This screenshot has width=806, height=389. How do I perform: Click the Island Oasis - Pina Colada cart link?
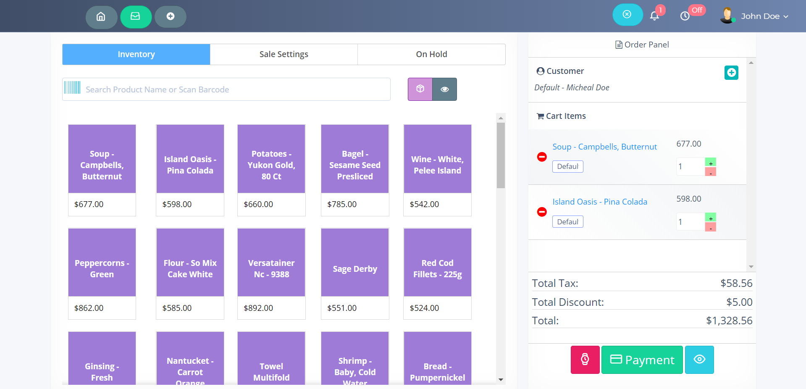(x=599, y=202)
